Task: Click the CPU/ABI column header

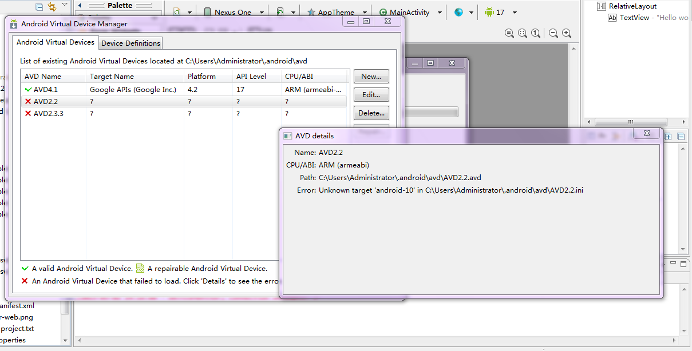Action: pos(314,77)
